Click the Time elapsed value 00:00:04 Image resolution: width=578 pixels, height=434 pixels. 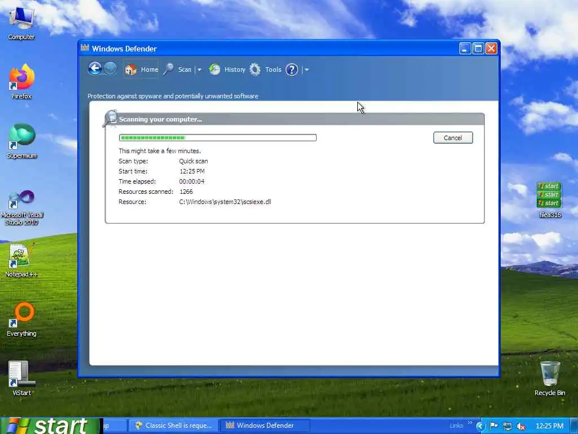point(192,181)
